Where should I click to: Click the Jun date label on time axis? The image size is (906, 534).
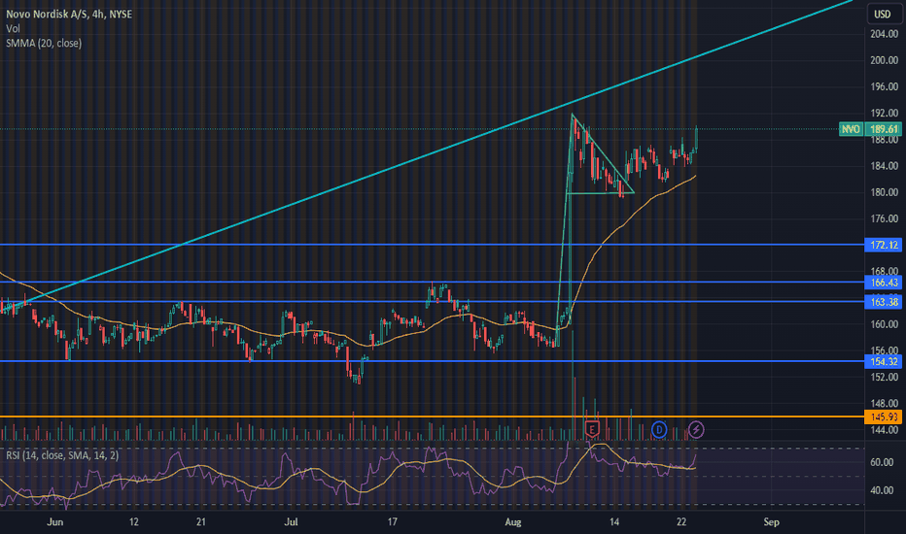click(x=54, y=522)
